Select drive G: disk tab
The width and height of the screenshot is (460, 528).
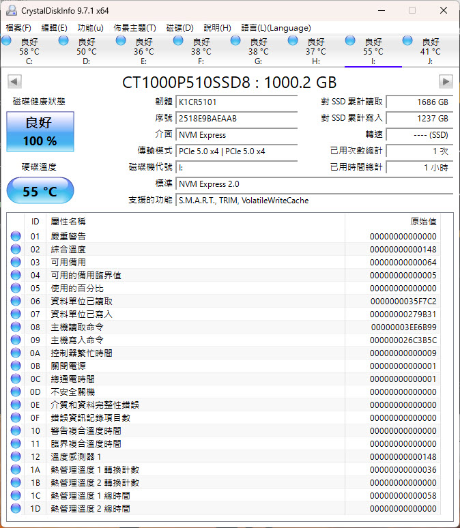pos(258,51)
